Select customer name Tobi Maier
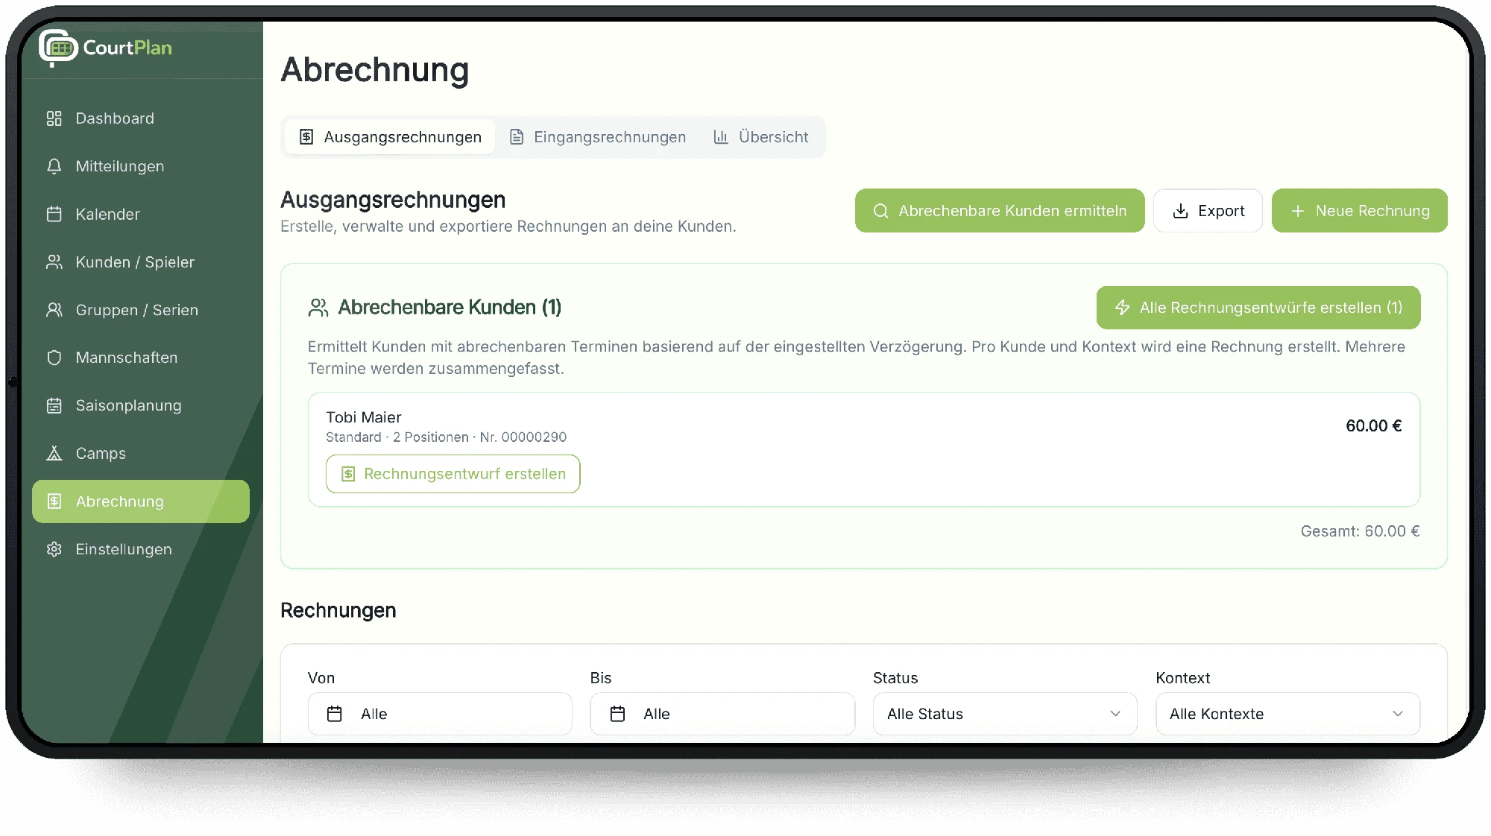1491x836 pixels. pyautogui.click(x=364, y=417)
